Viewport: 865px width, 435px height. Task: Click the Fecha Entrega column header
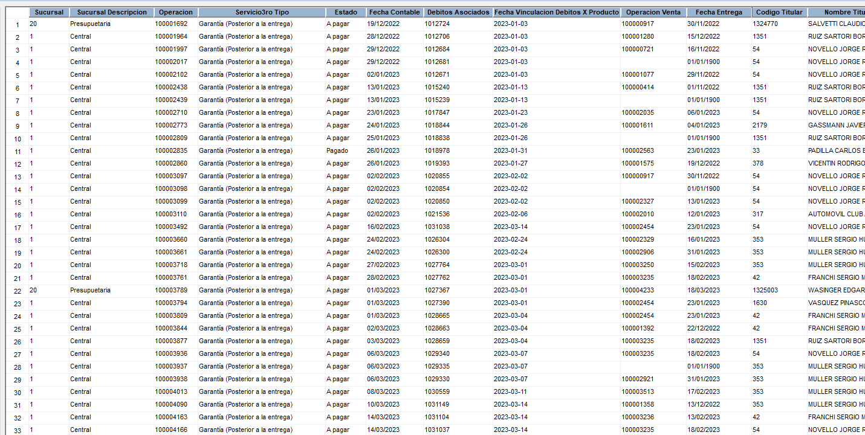[719, 12]
